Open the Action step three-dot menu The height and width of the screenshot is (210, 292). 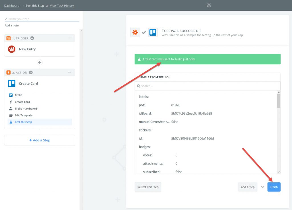[x=70, y=73]
